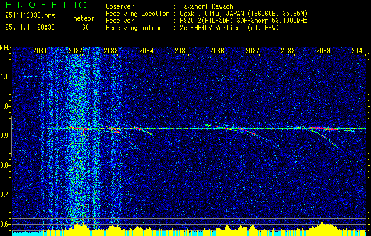371x236 pixels.
Task: Click the grey vertical range bar beside 0.9 kHz
Action: click(x=11, y=136)
